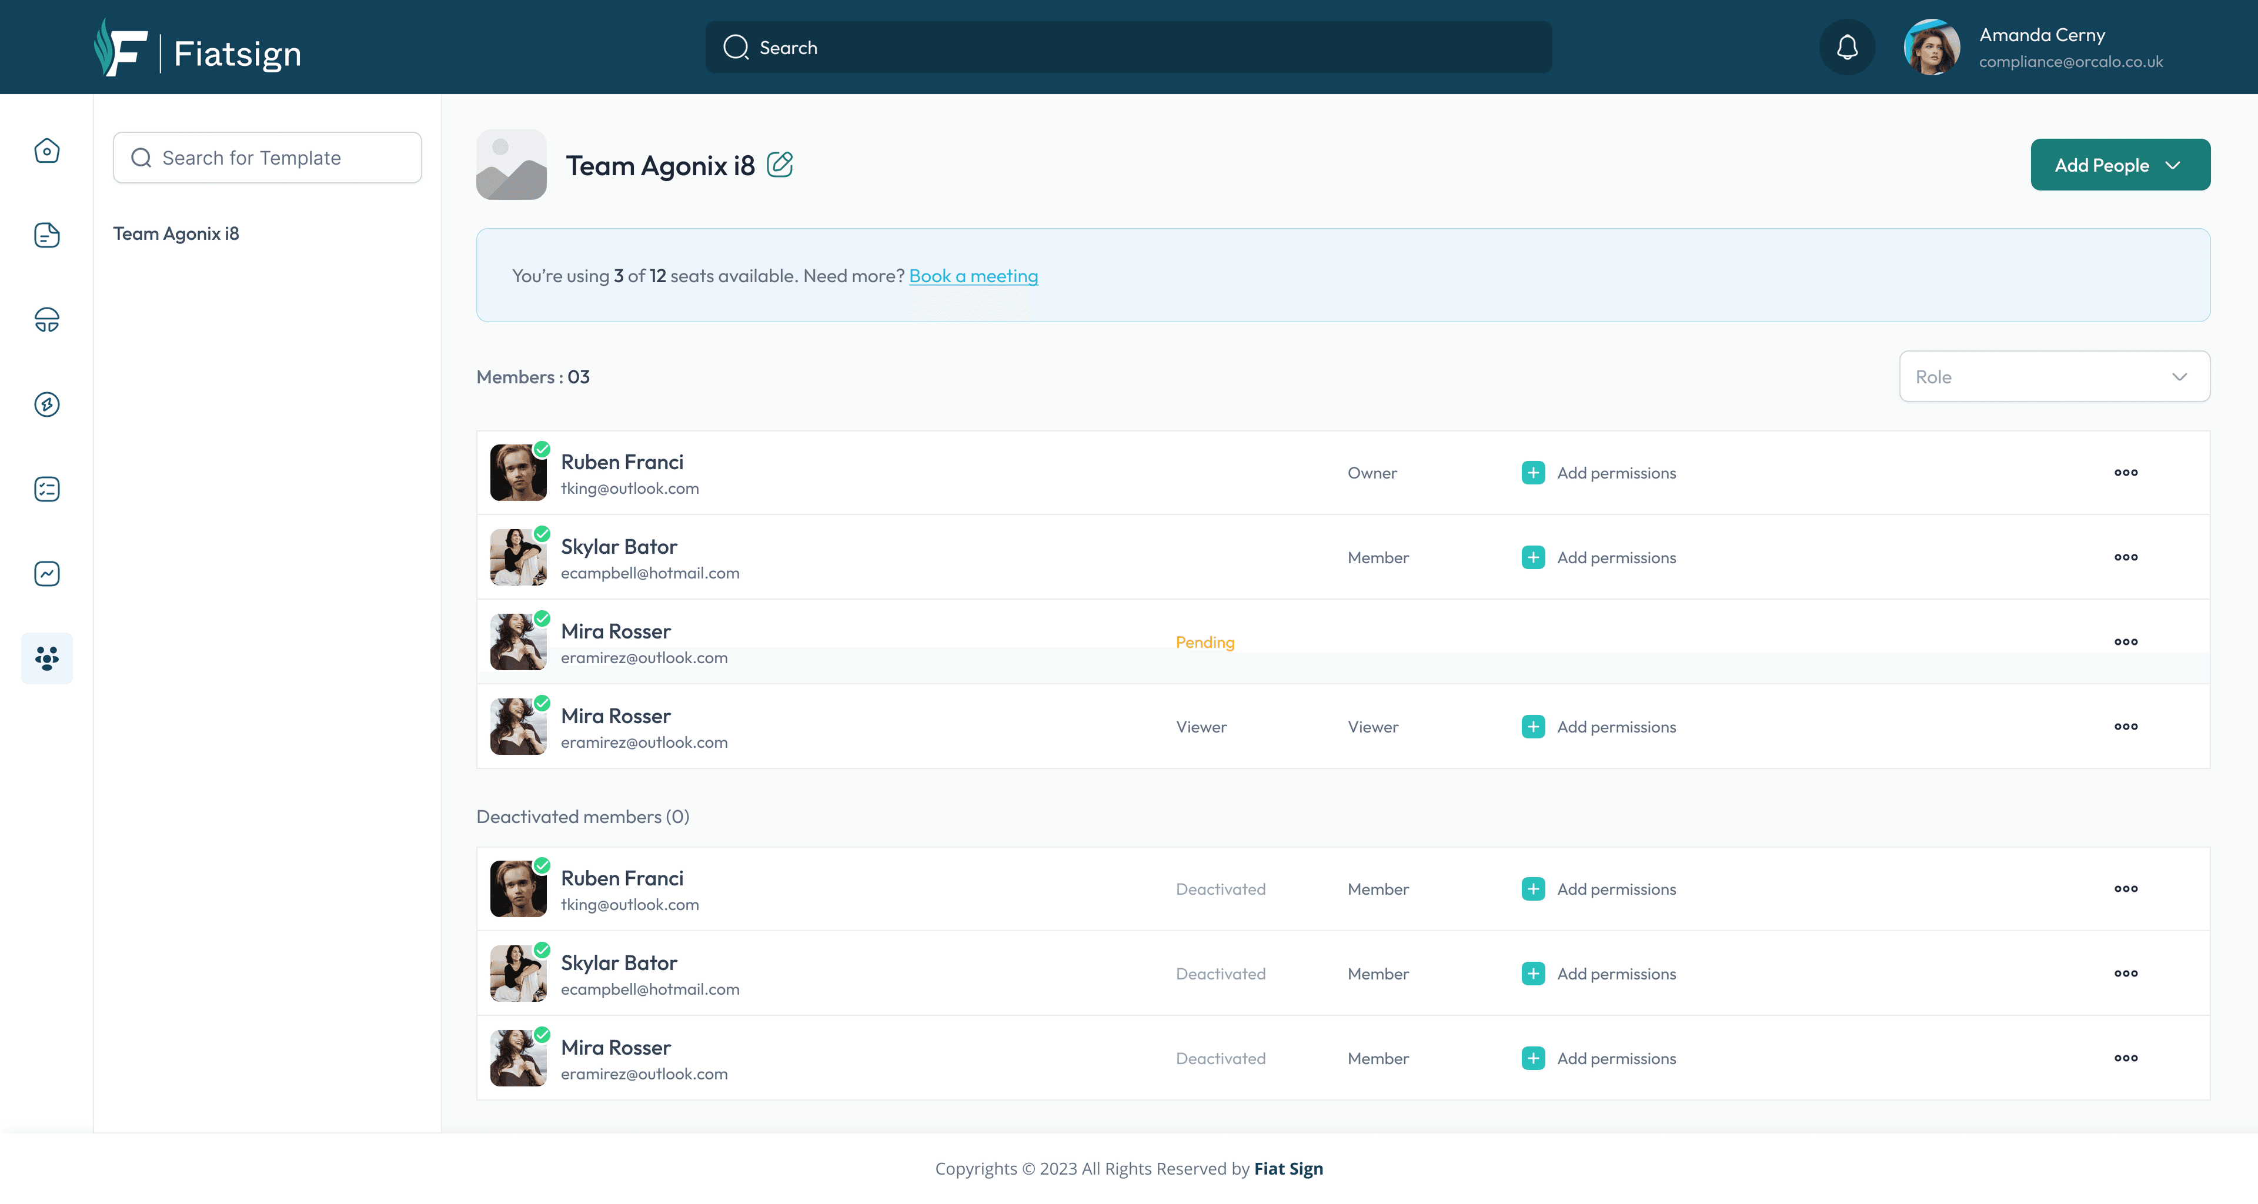The width and height of the screenshot is (2258, 1204).
Task: Click Skylar Bator's avatar in deactivated list
Action: (x=518, y=974)
